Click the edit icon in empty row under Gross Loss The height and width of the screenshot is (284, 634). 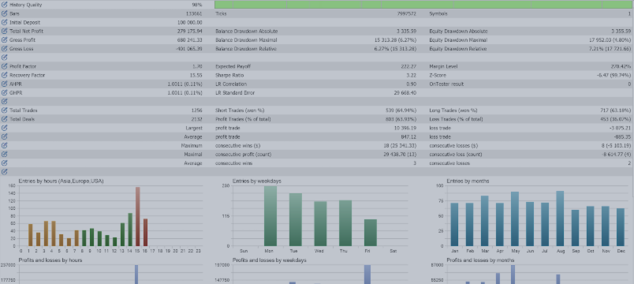click(x=5, y=58)
